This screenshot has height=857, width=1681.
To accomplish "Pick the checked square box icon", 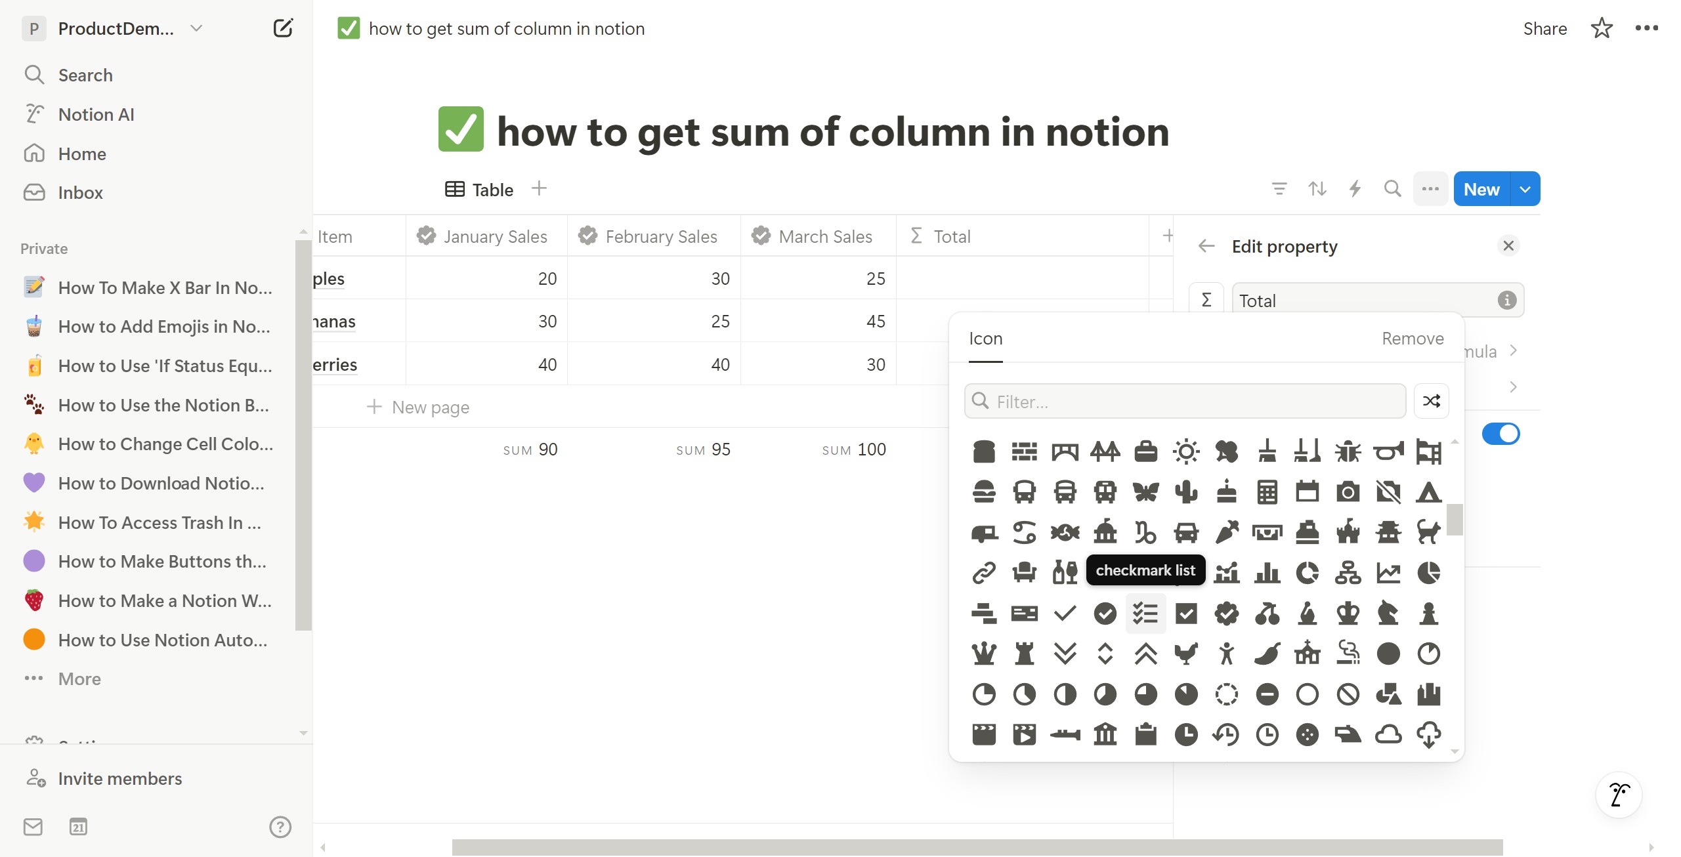I will click(x=1186, y=614).
